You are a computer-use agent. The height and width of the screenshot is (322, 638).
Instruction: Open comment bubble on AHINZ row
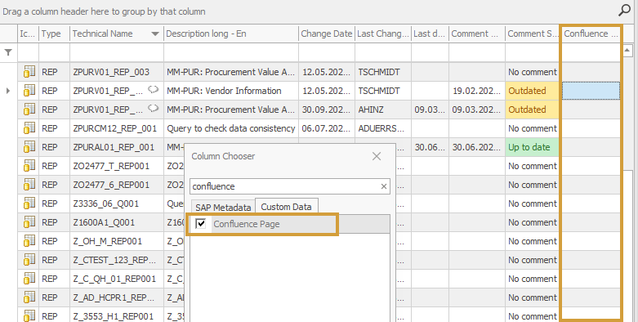point(153,108)
